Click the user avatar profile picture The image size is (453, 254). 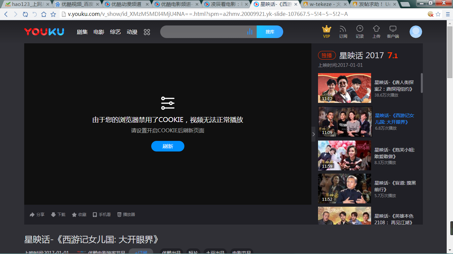[416, 32]
